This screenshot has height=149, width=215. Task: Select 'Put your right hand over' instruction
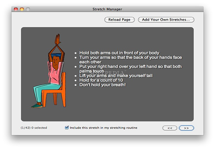coord(130,69)
